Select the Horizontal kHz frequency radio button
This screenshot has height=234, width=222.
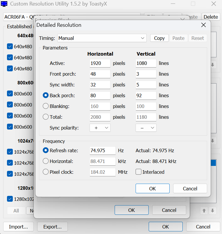[x=46, y=161]
